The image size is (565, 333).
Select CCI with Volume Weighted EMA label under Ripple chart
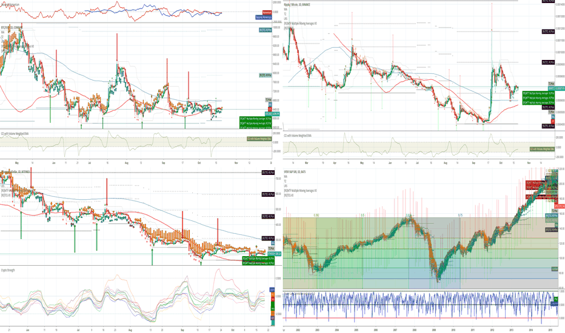pos(298,136)
